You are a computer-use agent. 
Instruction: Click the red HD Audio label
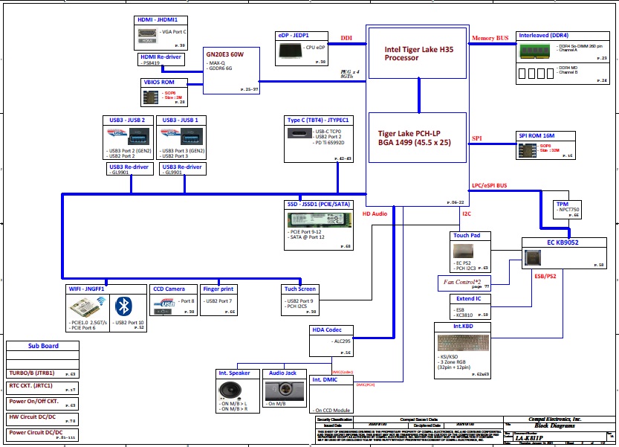[375, 213]
